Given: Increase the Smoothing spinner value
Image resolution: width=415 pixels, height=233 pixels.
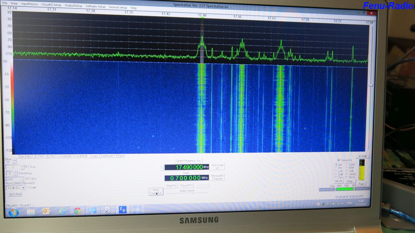Looking at the screenshot, I should 16,172.
